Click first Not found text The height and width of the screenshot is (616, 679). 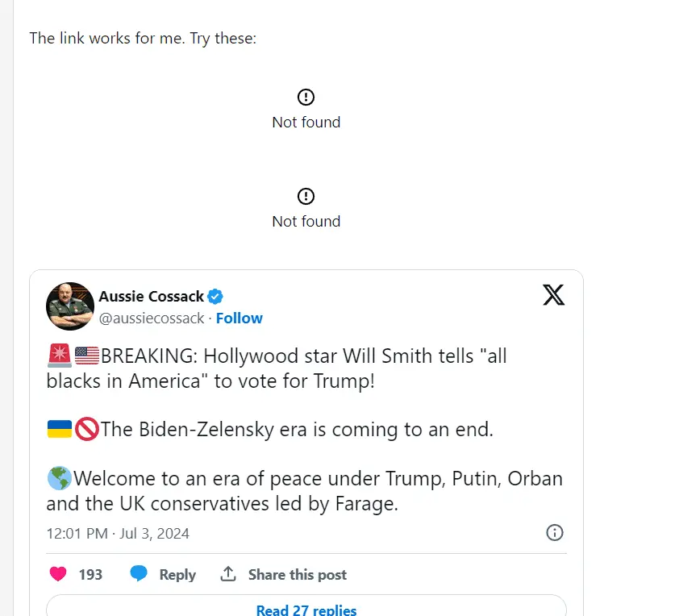point(306,123)
